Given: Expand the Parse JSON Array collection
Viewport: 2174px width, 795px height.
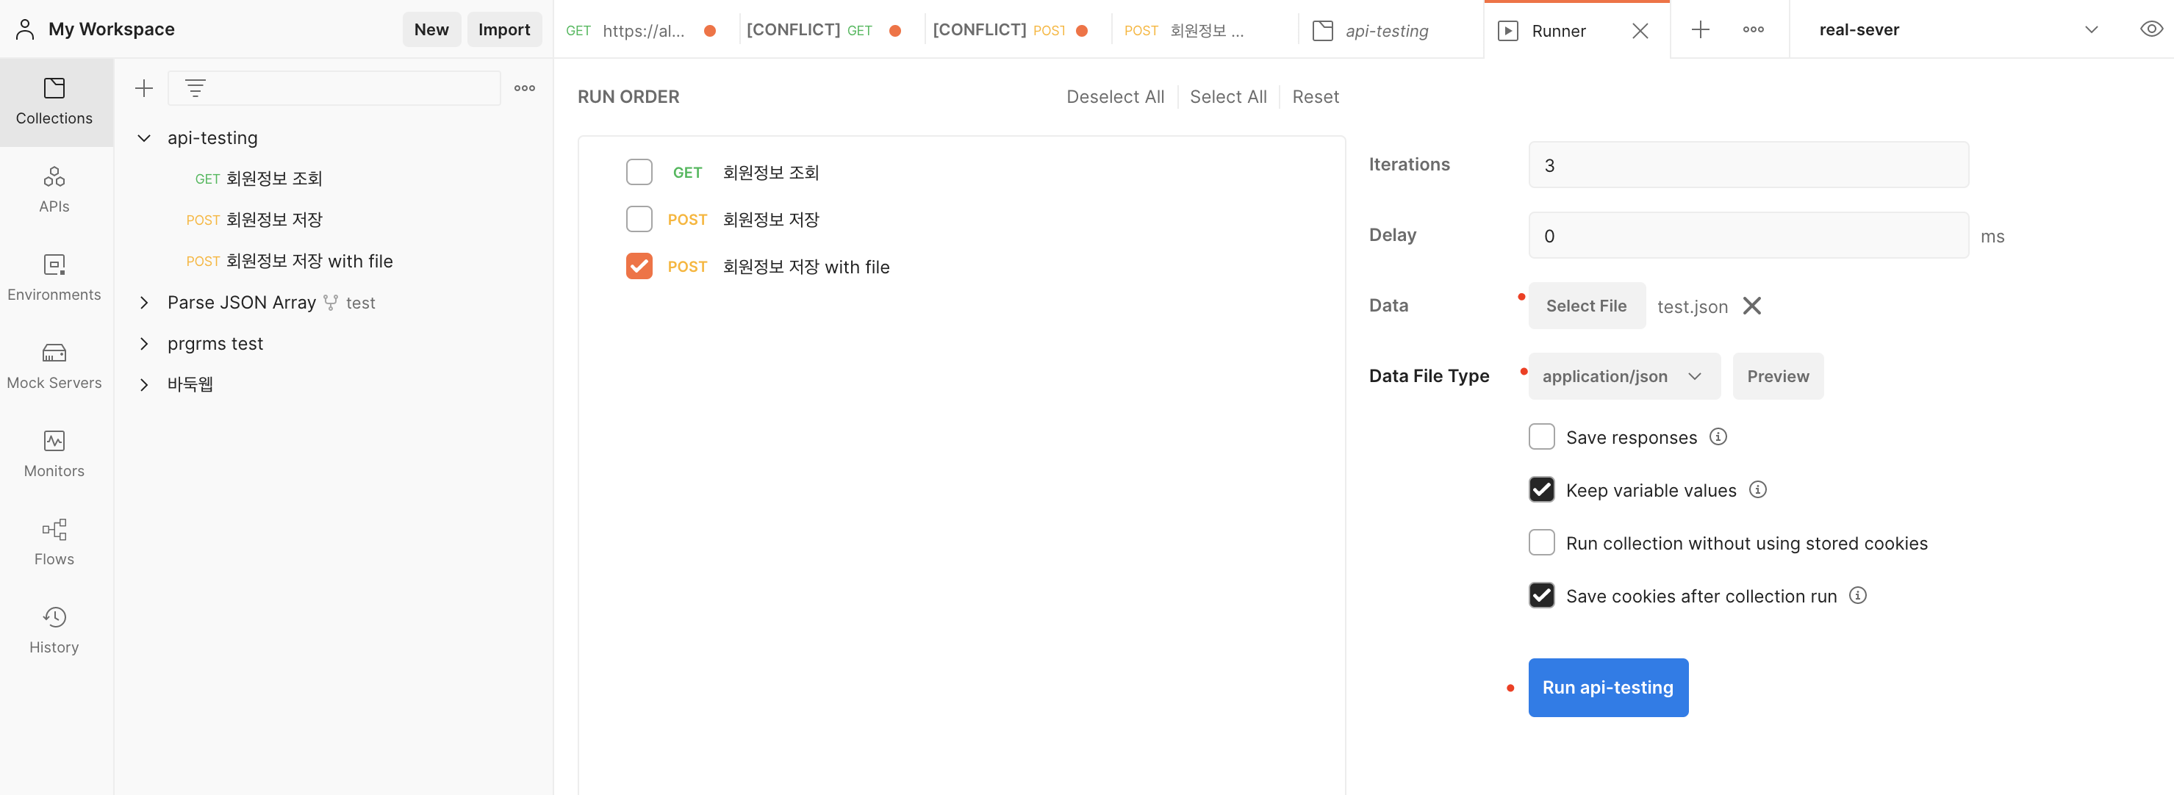Looking at the screenshot, I should pos(144,302).
